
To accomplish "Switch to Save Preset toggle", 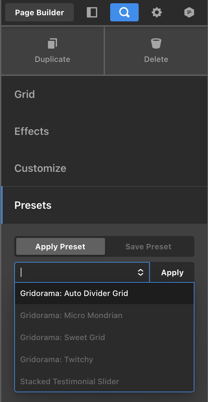I will tap(148, 246).
